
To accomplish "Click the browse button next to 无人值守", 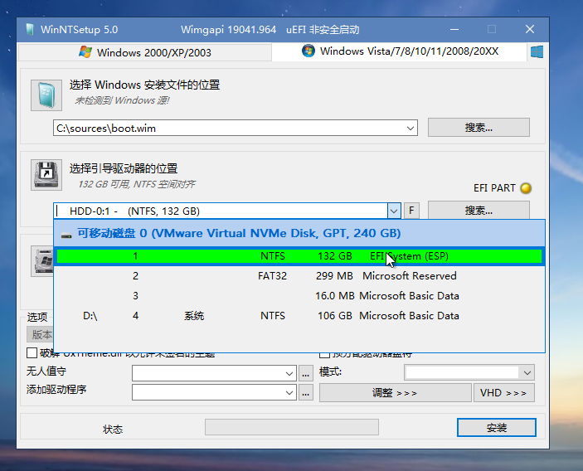I will 306,373.
